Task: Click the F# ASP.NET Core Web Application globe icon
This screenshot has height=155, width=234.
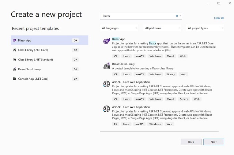Action: (106, 109)
